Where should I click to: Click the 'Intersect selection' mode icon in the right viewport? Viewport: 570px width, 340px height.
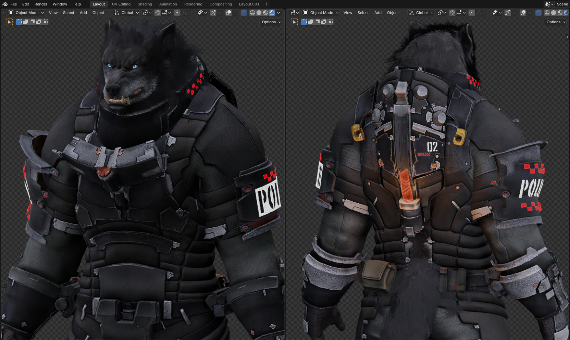point(330,22)
